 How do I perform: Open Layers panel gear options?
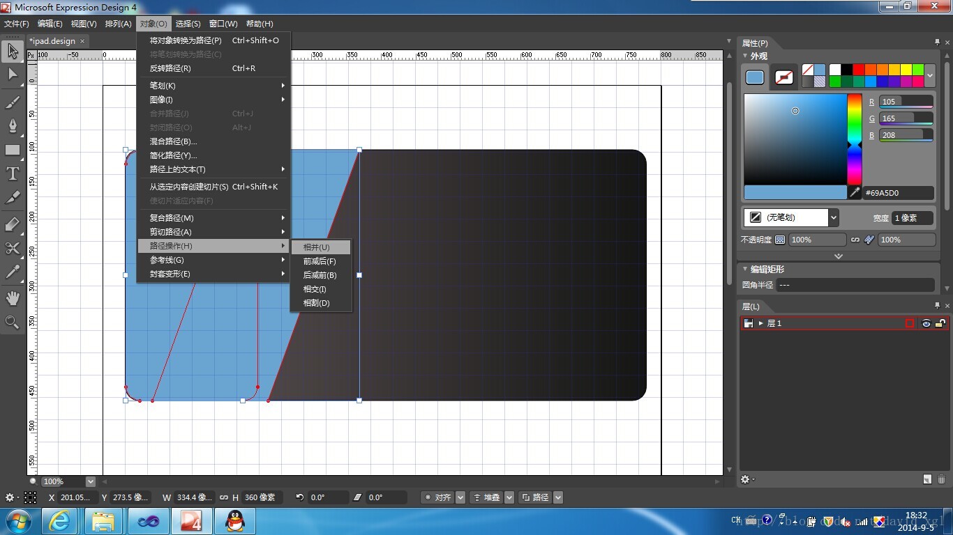point(748,479)
